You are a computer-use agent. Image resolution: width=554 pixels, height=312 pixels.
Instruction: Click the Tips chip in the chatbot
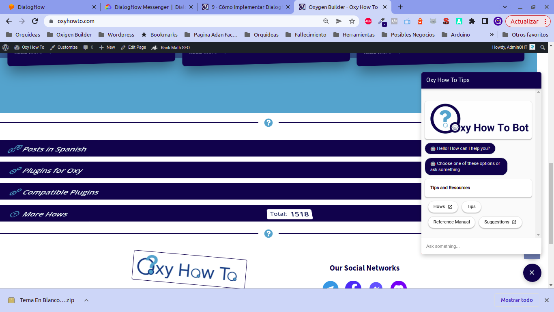[471, 207]
